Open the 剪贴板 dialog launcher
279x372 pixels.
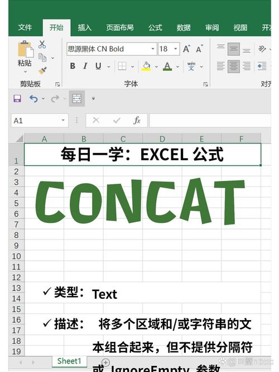pyautogui.click(x=57, y=84)
